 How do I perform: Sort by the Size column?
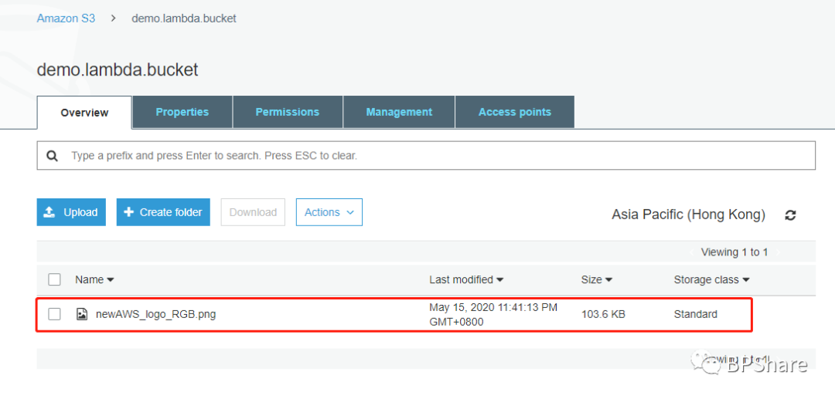click(x=596, y=279)
